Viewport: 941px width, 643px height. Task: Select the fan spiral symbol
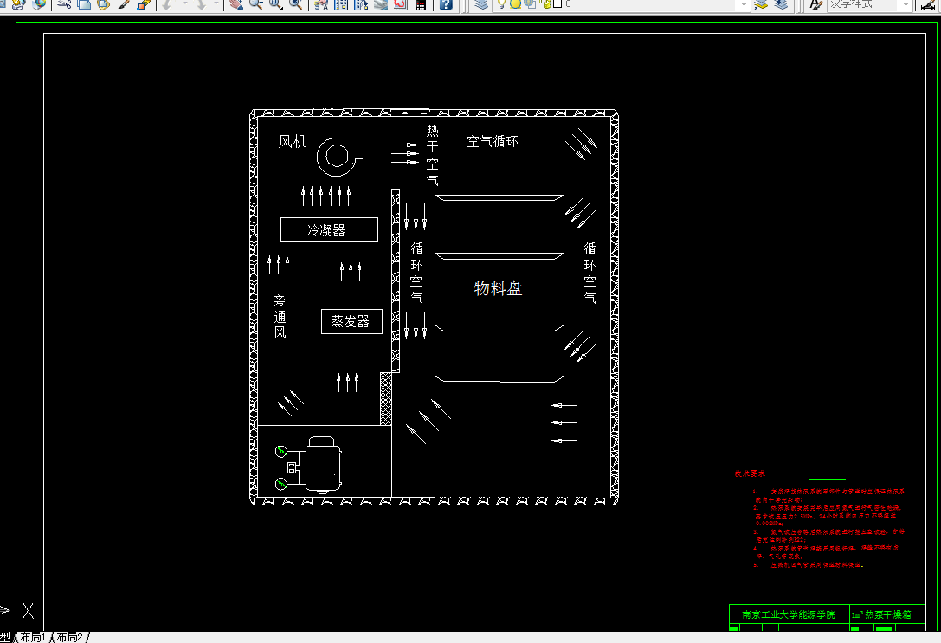pos(339,157)
